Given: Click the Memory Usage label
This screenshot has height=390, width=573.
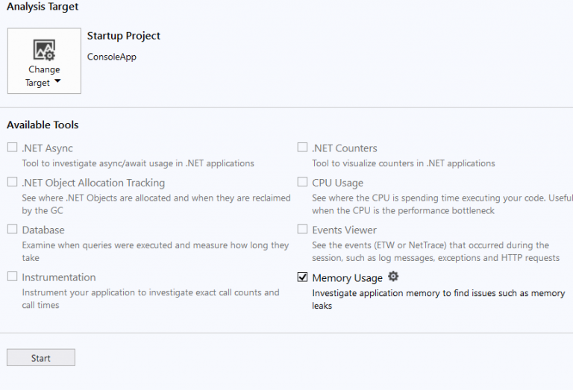Looking at the screenshot, I should click(x=347, y=278).
